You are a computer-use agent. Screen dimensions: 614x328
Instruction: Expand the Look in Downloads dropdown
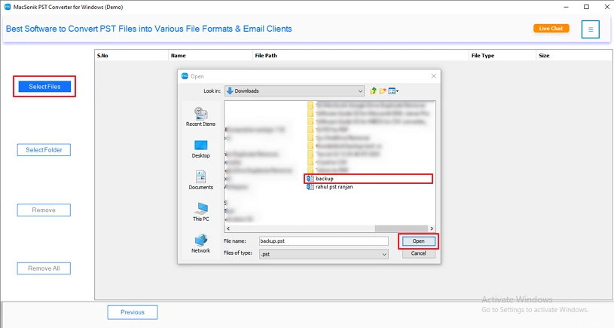[x=295, y=91]
